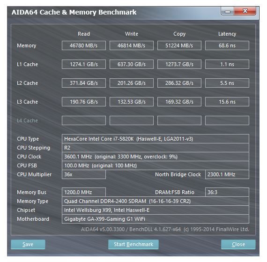Click L1 Cache copy value 1273.7 GB/s
267x262 pixels.
click(179, 64)
